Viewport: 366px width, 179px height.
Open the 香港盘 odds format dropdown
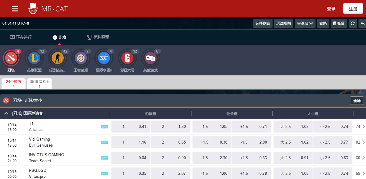[x=305, y=23]
